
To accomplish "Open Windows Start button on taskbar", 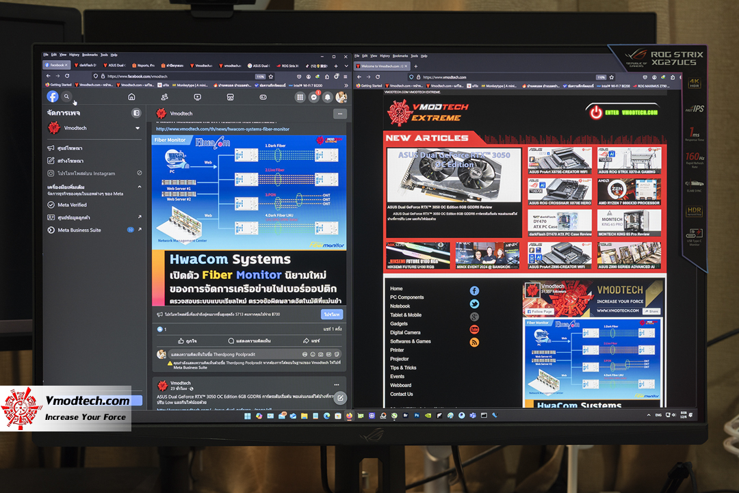I will pyautogui.click(x=248, y=416).
